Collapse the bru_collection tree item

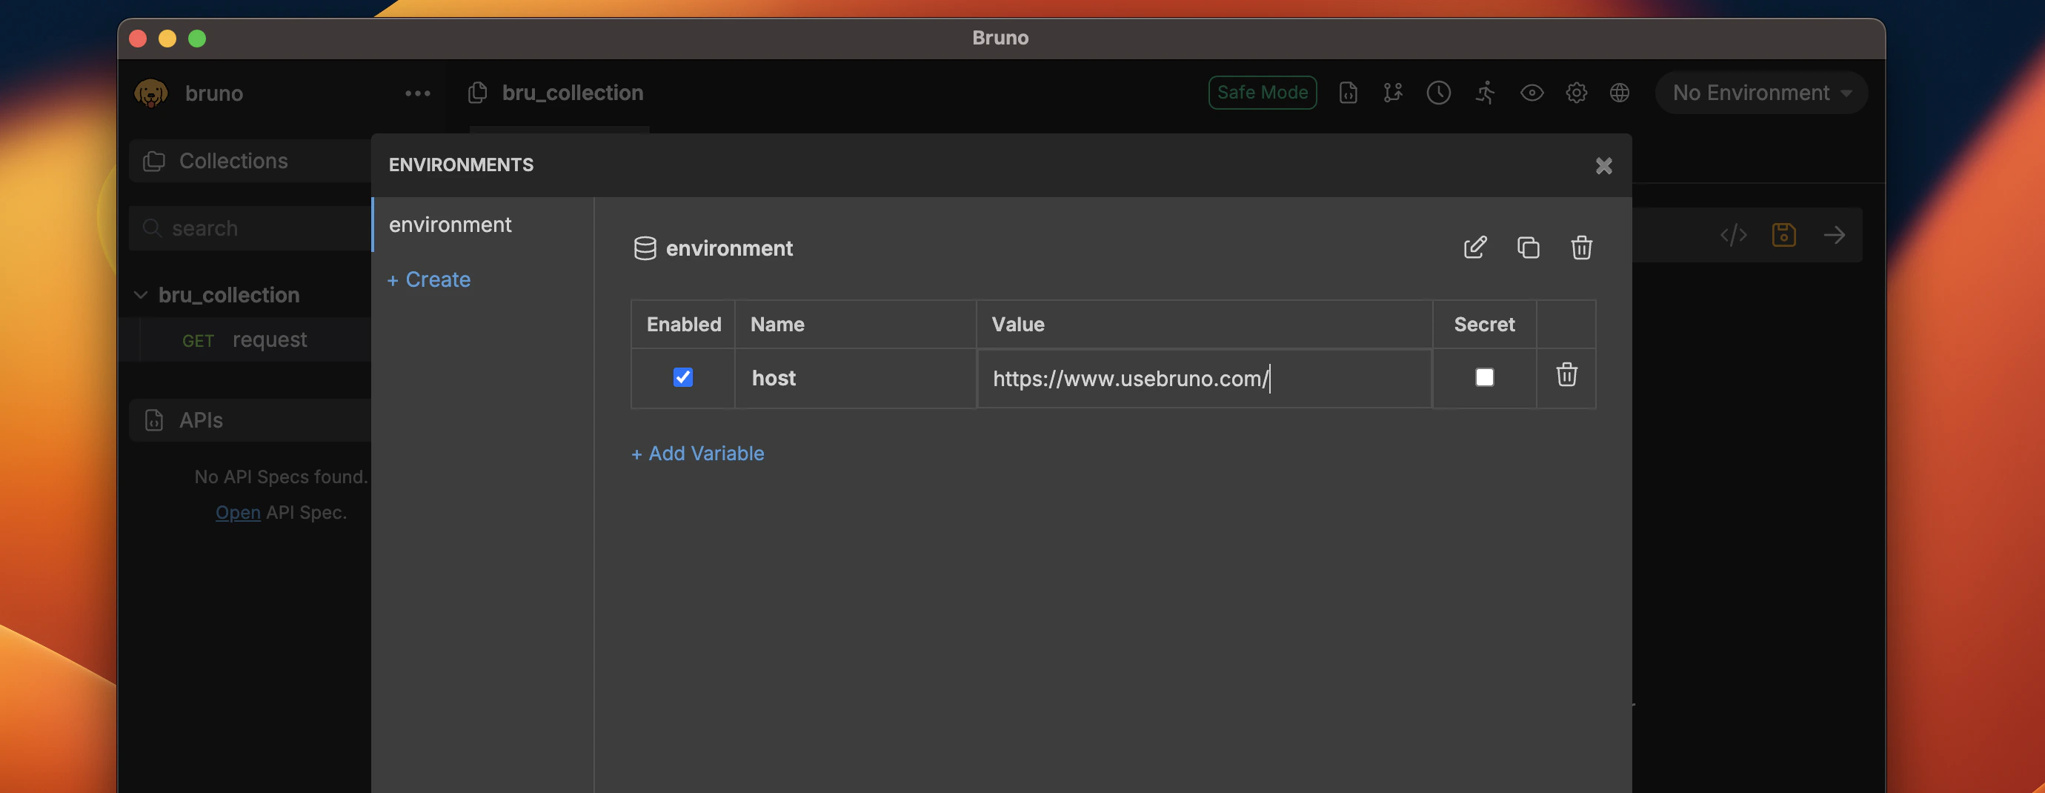coord(141,294)
